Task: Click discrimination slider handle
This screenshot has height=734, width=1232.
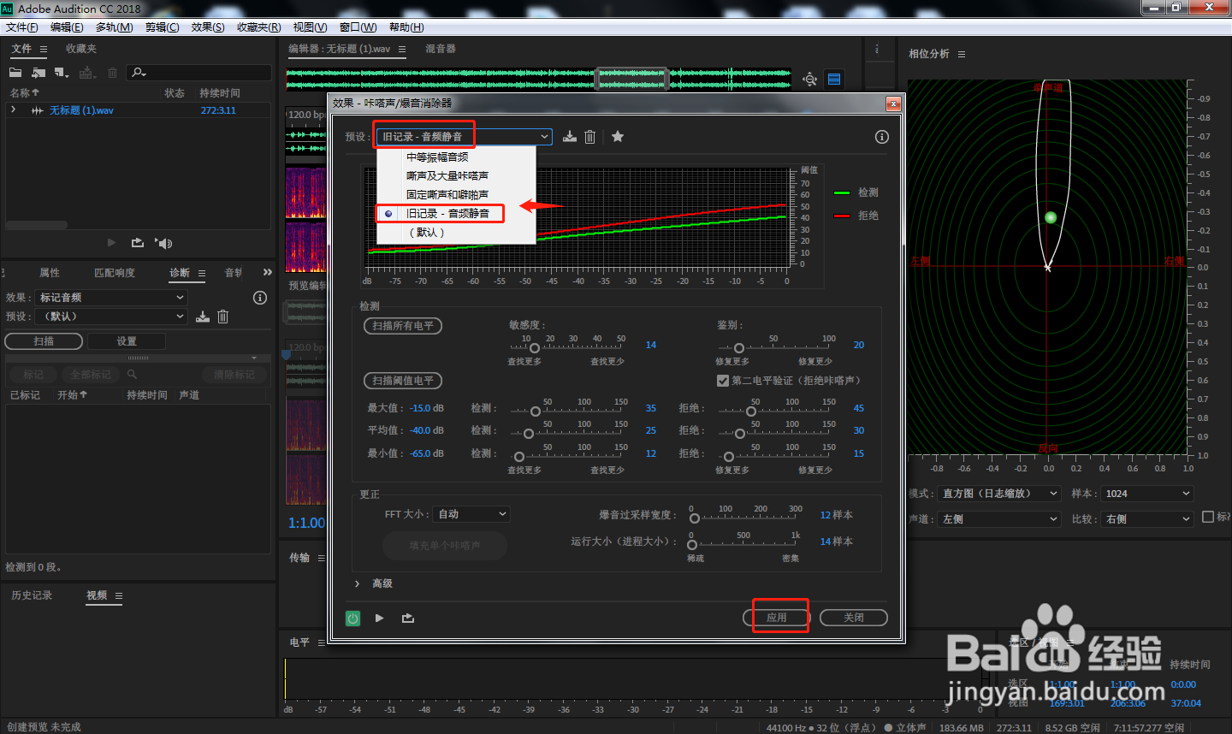Action: click(739, 348)
